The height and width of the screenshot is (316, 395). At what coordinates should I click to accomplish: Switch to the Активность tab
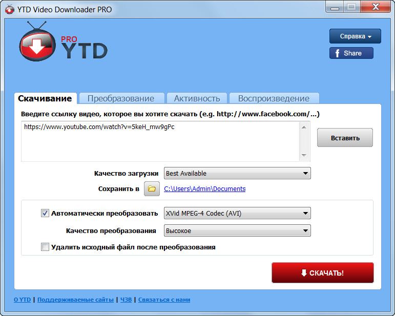pyautogui.click(x=197, y=98)
